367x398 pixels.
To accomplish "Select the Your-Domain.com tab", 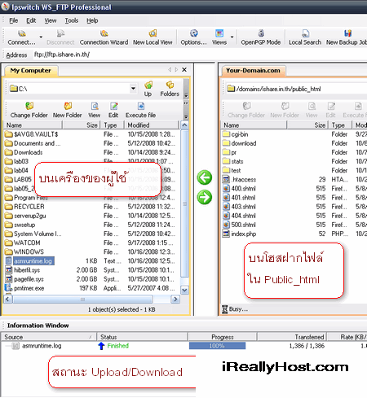I will [253, 71].
